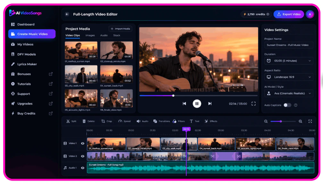
Task: Zoom out the timeline
Action: tap(266, 122)
